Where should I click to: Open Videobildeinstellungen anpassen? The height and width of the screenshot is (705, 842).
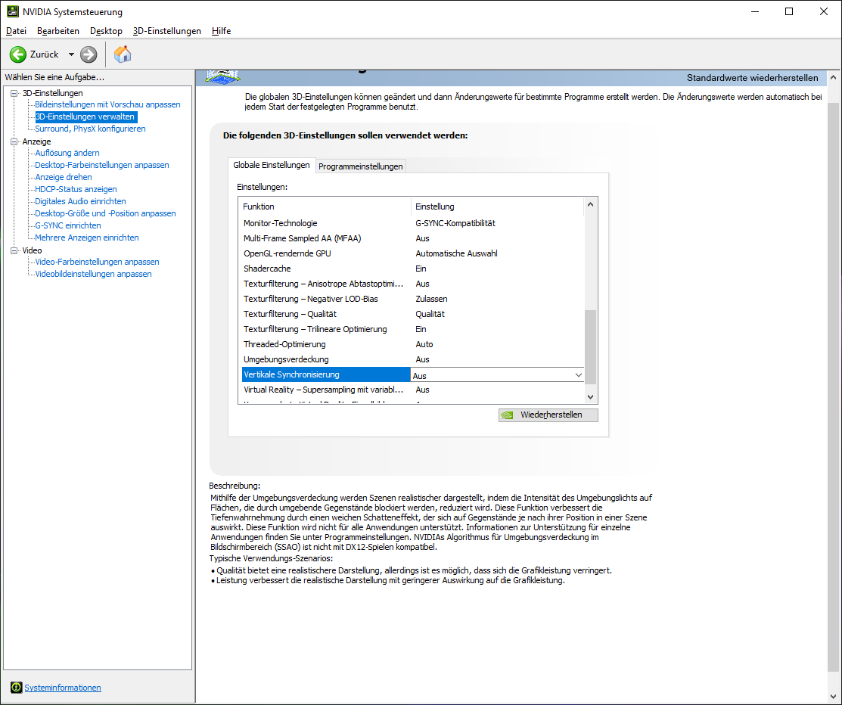point(94,274)
